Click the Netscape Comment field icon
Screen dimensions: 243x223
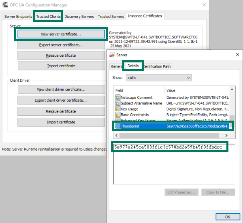click(x=117, y=98)
